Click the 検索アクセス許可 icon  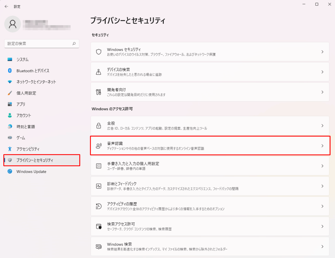[x=98, y=226]
